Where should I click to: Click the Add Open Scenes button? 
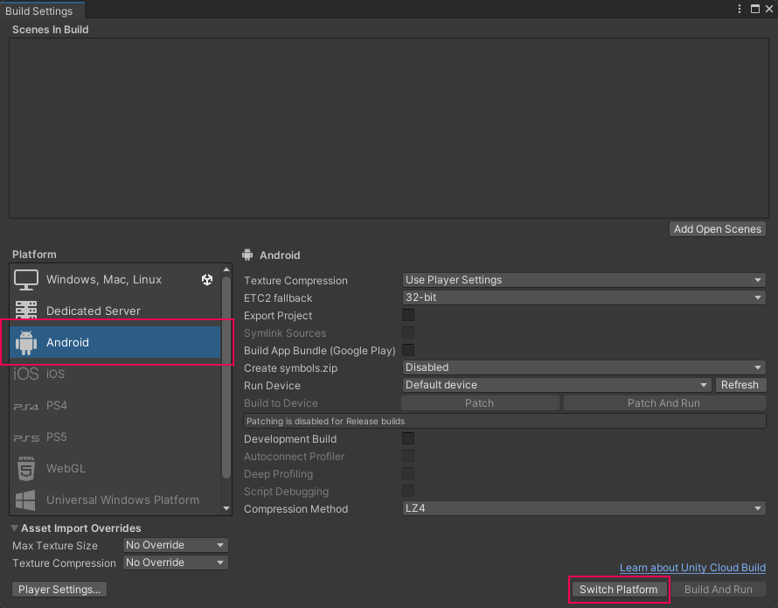tap(717, 229)
